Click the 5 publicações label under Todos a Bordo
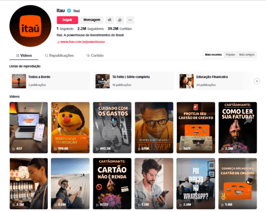The width and height of the screenshot is (266, 212). click(37, 85)
